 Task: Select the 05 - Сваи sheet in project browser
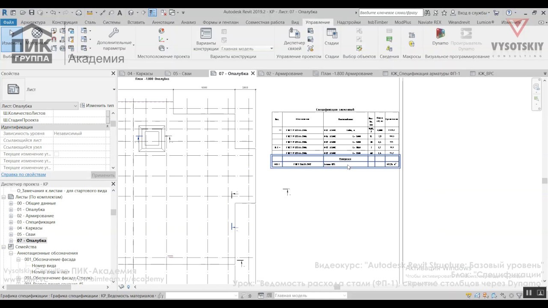26,234
